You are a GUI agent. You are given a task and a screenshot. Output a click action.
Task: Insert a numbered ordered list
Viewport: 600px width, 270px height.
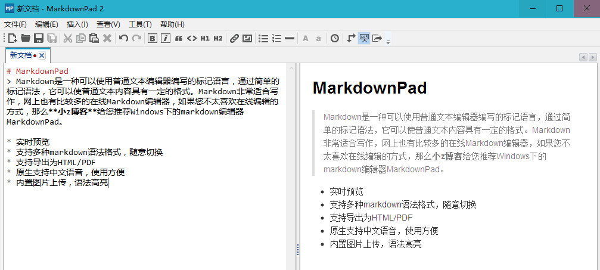(276, 38)
